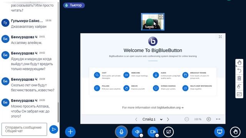The width and height of the screenshot is (246, 138).
Task: Select the whiteboard pan hand tool
Action: (x=239, y=62)
